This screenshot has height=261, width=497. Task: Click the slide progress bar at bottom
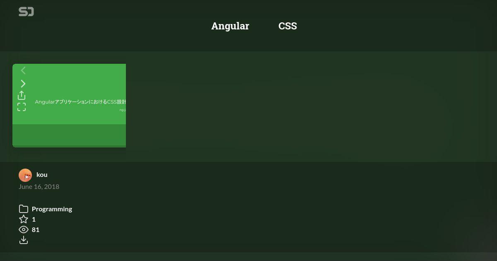click(69, 146)
